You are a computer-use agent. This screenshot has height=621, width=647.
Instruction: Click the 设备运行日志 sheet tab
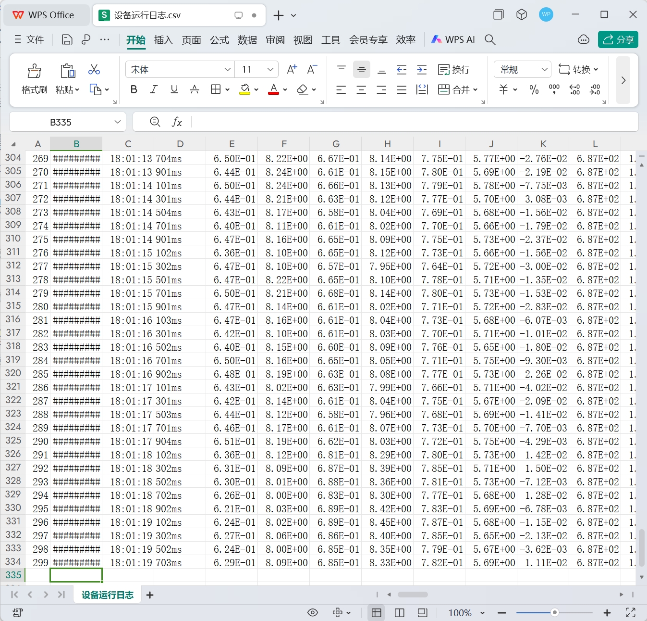(107, 595)
